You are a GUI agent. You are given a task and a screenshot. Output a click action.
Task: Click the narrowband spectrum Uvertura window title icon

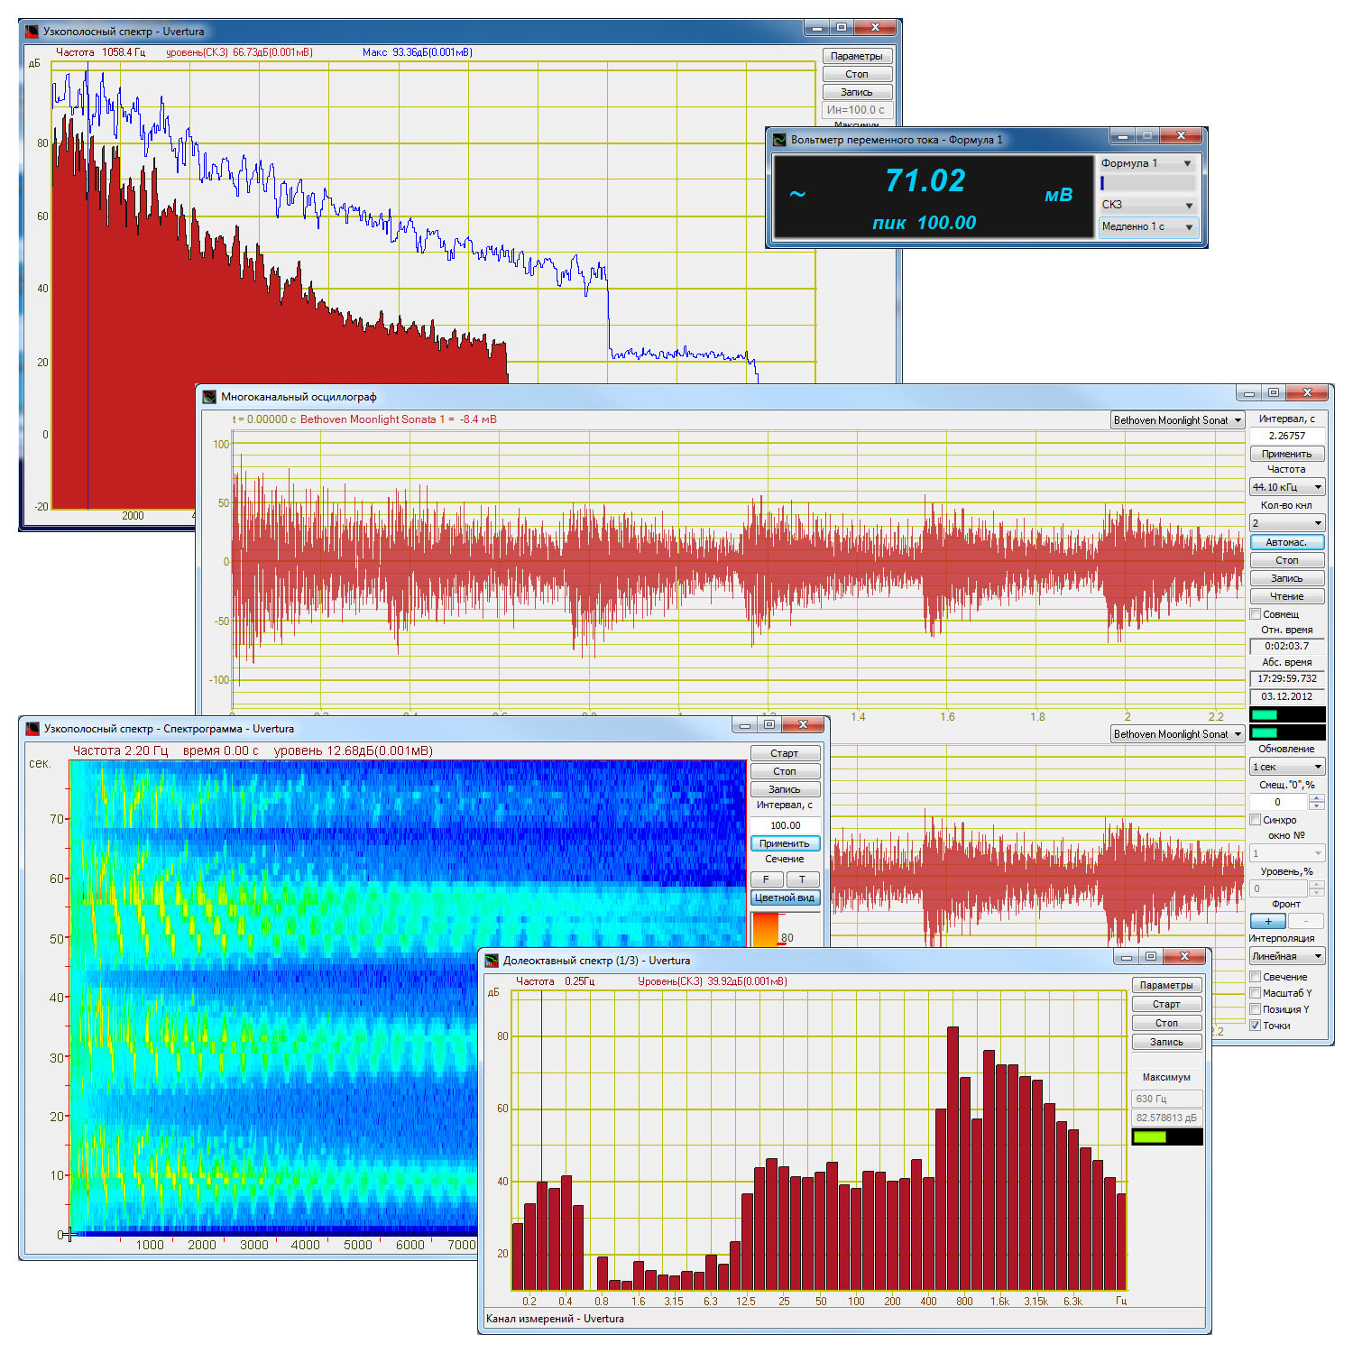click(x=32, y=32)
